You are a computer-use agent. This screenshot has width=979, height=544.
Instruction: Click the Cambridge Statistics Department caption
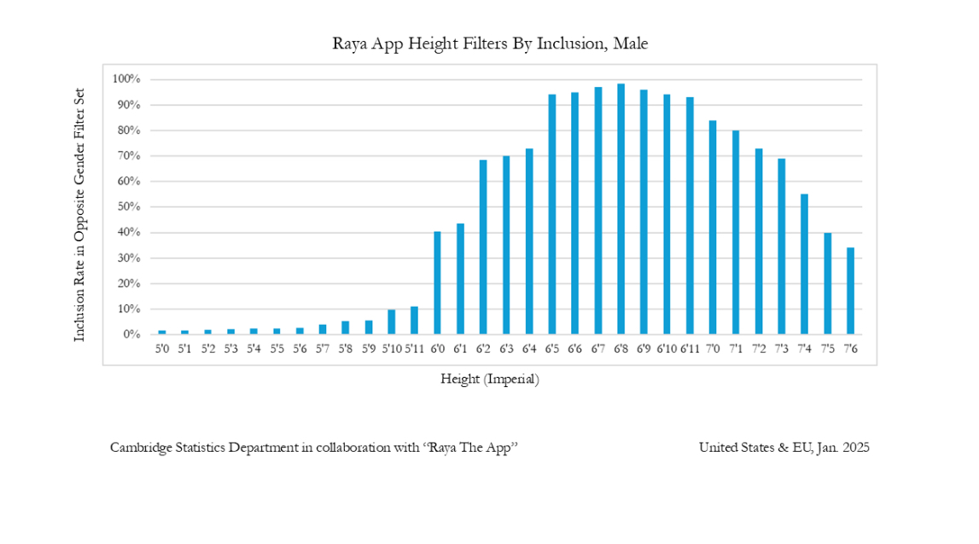coord(314,448)
